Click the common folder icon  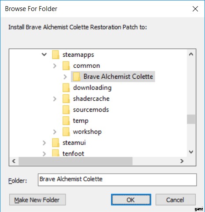[66, 66]
